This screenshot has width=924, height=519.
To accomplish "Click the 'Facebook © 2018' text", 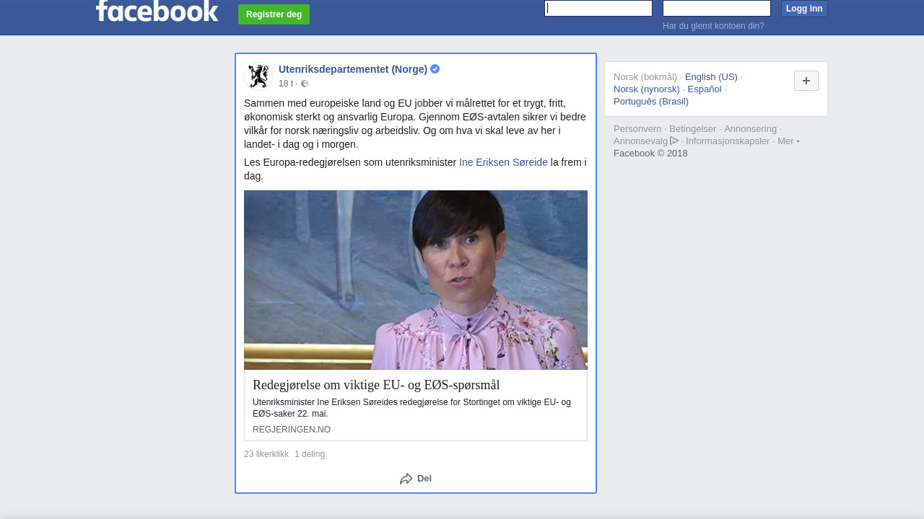I will (x=650, y=154).
